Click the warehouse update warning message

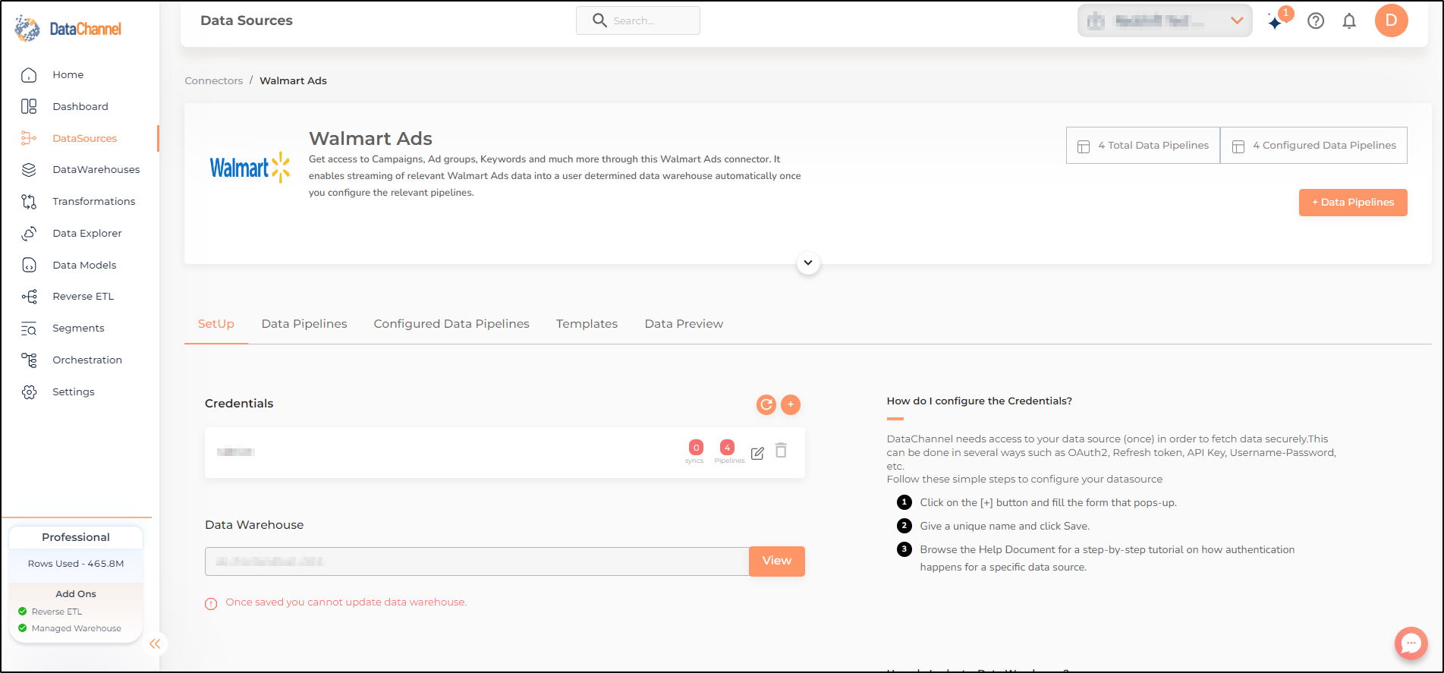tap(346, 602)
